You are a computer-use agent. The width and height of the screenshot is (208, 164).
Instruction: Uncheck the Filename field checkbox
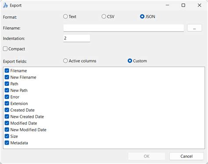point(7,71)
